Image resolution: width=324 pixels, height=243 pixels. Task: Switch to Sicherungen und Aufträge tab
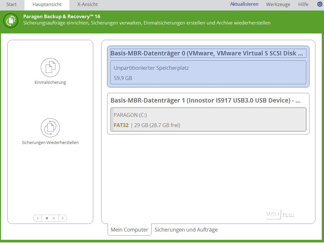pyautogui.click(x=186, y=230)
